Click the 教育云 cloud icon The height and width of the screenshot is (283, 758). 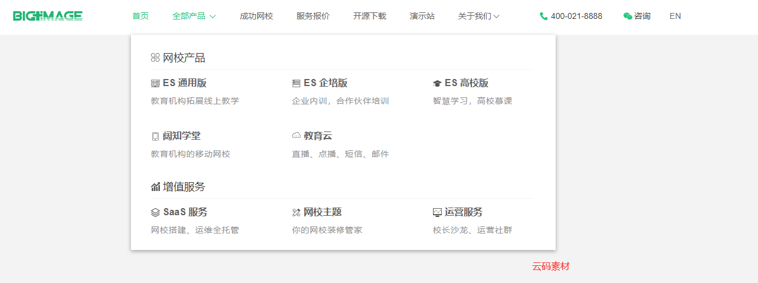click(x=296, y=136)
